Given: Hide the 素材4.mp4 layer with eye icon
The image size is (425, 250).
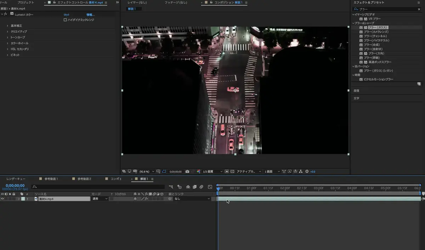Looking at the screenshot, I should (2, 199).
